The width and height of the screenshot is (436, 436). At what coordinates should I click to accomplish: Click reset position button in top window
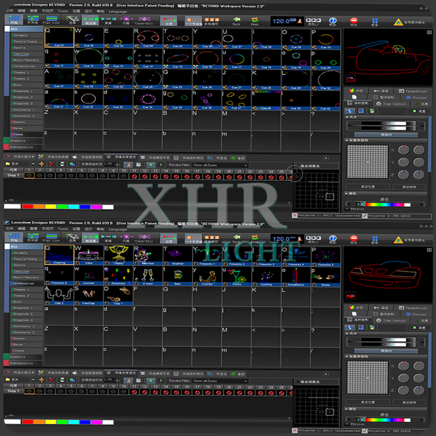pos(367,187)
